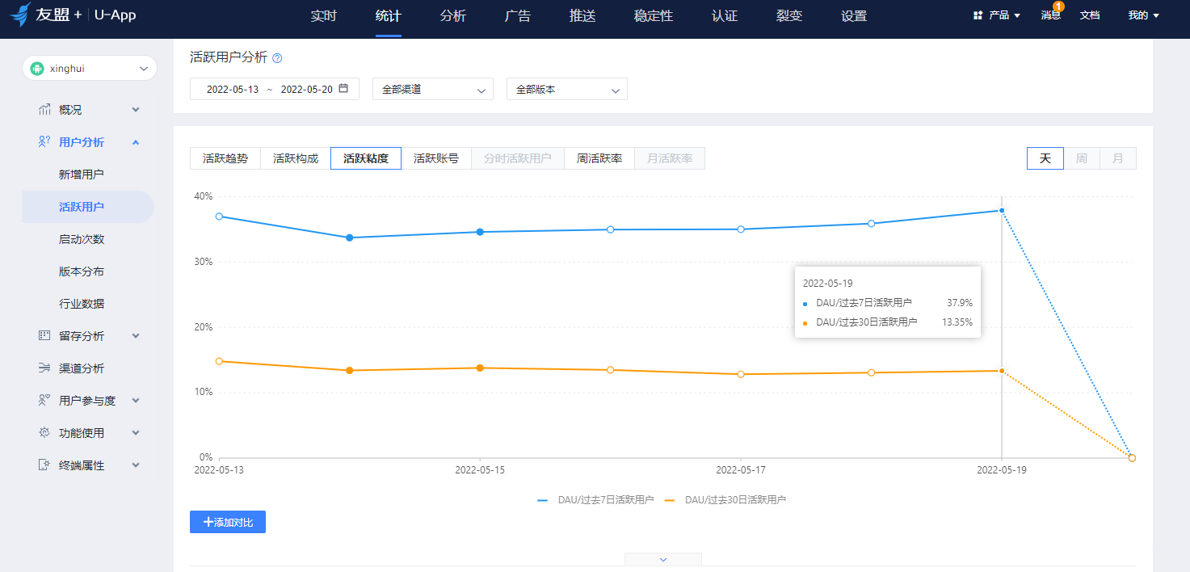Expand the panel below the chart with chevron
This screenshot has height=572, width=1190.
pos(662,559)
